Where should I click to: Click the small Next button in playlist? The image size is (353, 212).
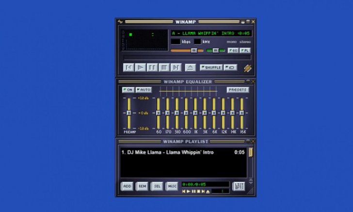tap(203, 191)
